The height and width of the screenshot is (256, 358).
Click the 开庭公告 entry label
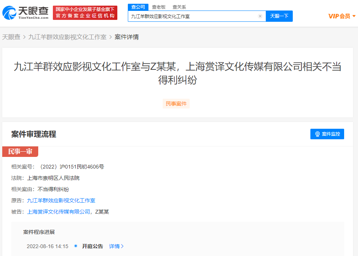tap(93, 246)
